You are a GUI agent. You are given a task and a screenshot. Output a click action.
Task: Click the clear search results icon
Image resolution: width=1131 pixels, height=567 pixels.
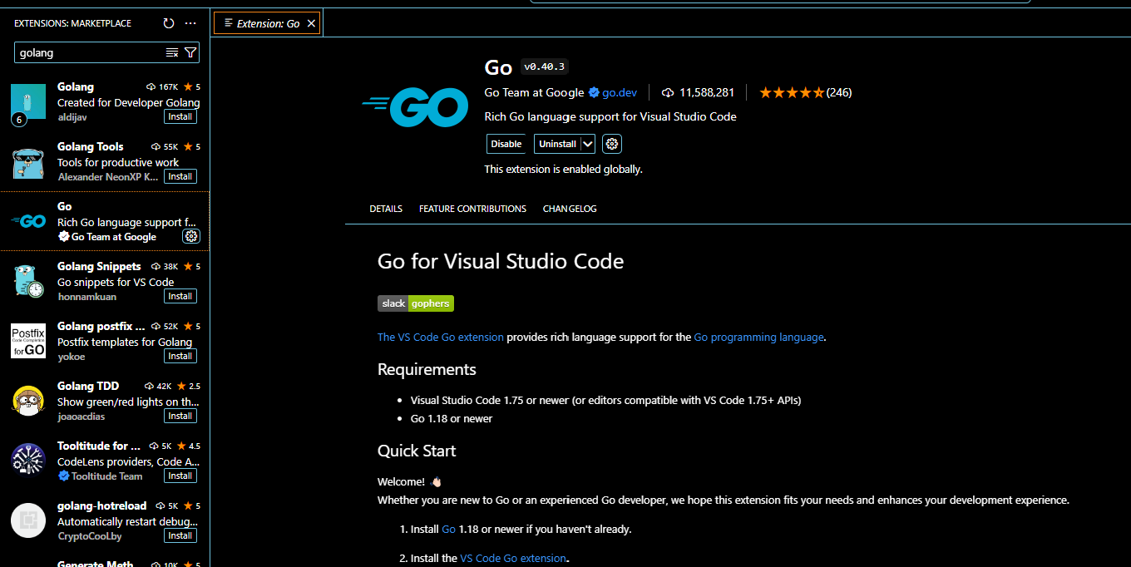172,52
